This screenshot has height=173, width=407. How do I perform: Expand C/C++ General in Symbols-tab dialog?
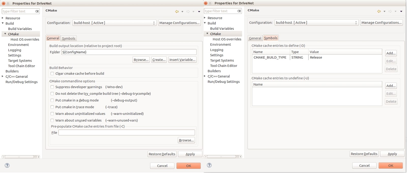click(x=205, y=76)
